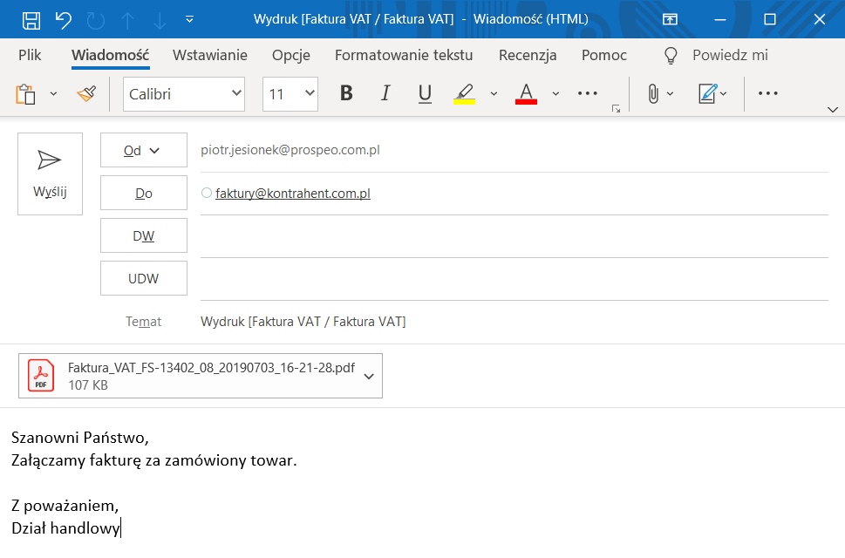This screenshot has height=558, width=845.
Task: Click the Signature pen icon
Action: [x=707, y=93]
